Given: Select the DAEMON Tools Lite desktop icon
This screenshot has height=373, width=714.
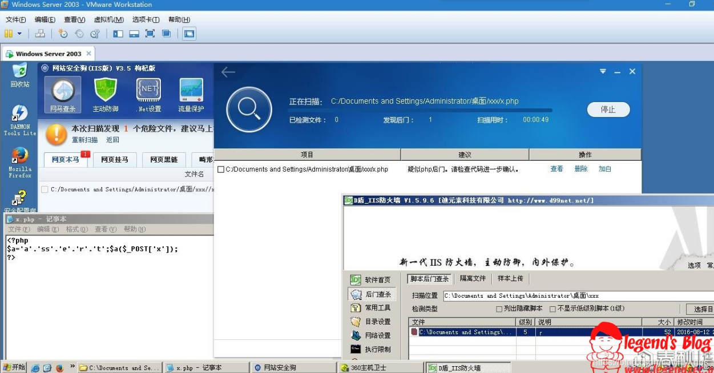Looking at the screenshot, I should click(x=20, y=120).
